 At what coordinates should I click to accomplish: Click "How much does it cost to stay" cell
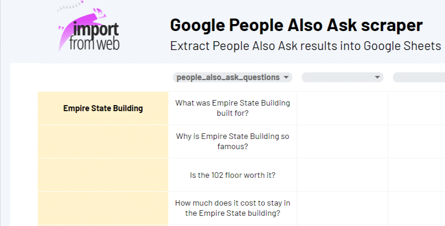point(232,208)
